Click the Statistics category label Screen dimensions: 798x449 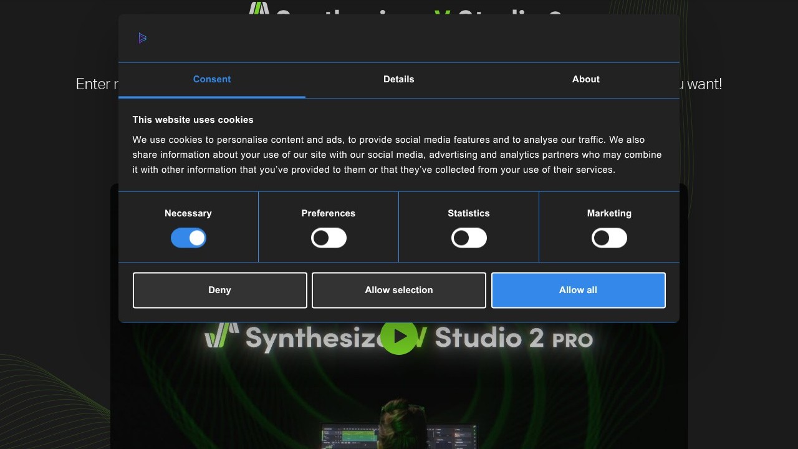pyautogui.click(x=469, y=213)
